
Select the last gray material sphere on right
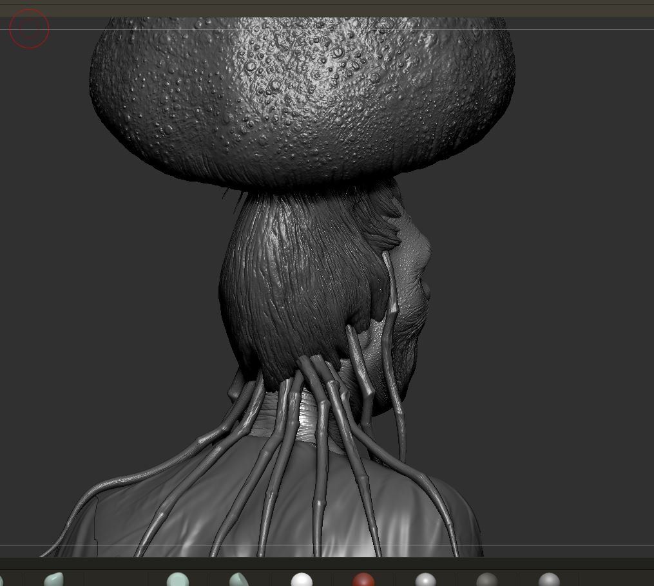549,580
